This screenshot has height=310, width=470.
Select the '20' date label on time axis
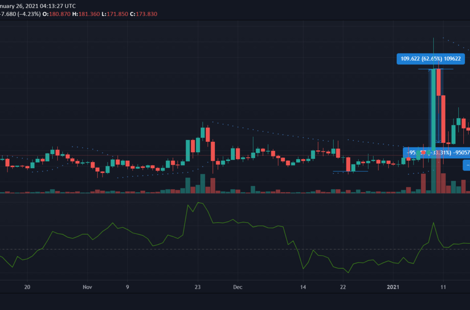[x=27, y=287]
